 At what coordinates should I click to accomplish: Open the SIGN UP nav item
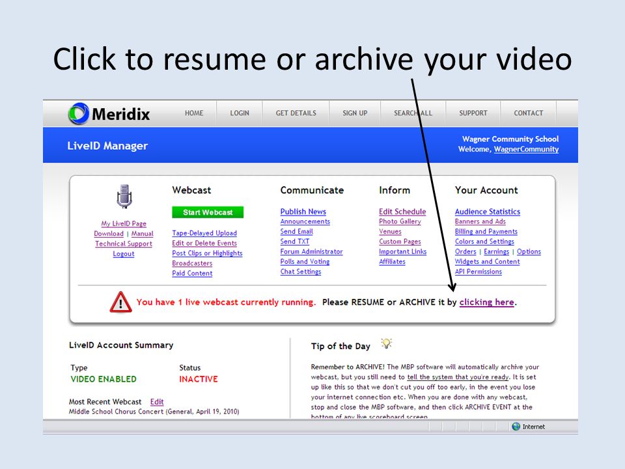tap(355, 113)
